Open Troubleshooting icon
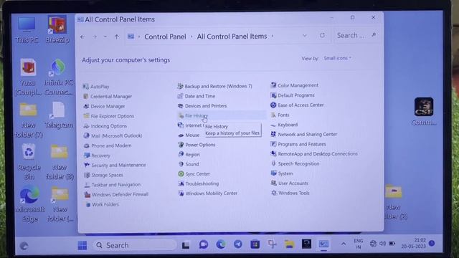This screenshot has width=459, height=258. click(181, 183)
